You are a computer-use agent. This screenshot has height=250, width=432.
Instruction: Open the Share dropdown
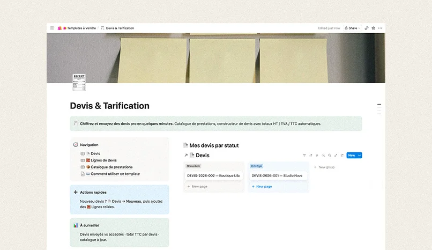(352, 28)
